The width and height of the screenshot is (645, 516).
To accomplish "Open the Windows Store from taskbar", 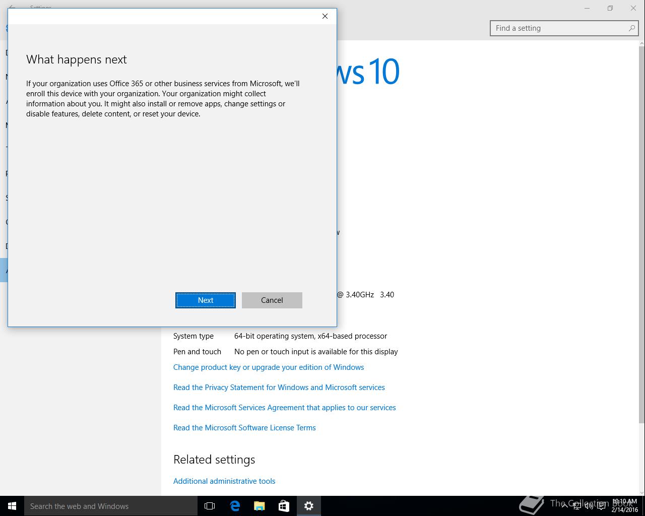I will [284, 506].
